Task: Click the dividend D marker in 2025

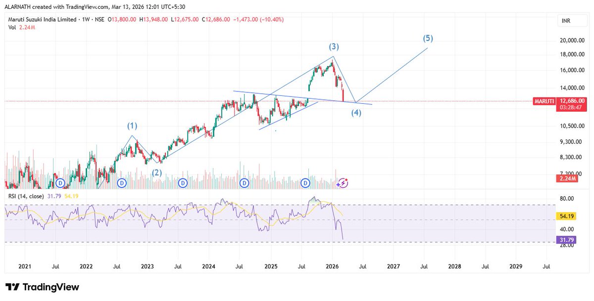Action: (306, 183)
